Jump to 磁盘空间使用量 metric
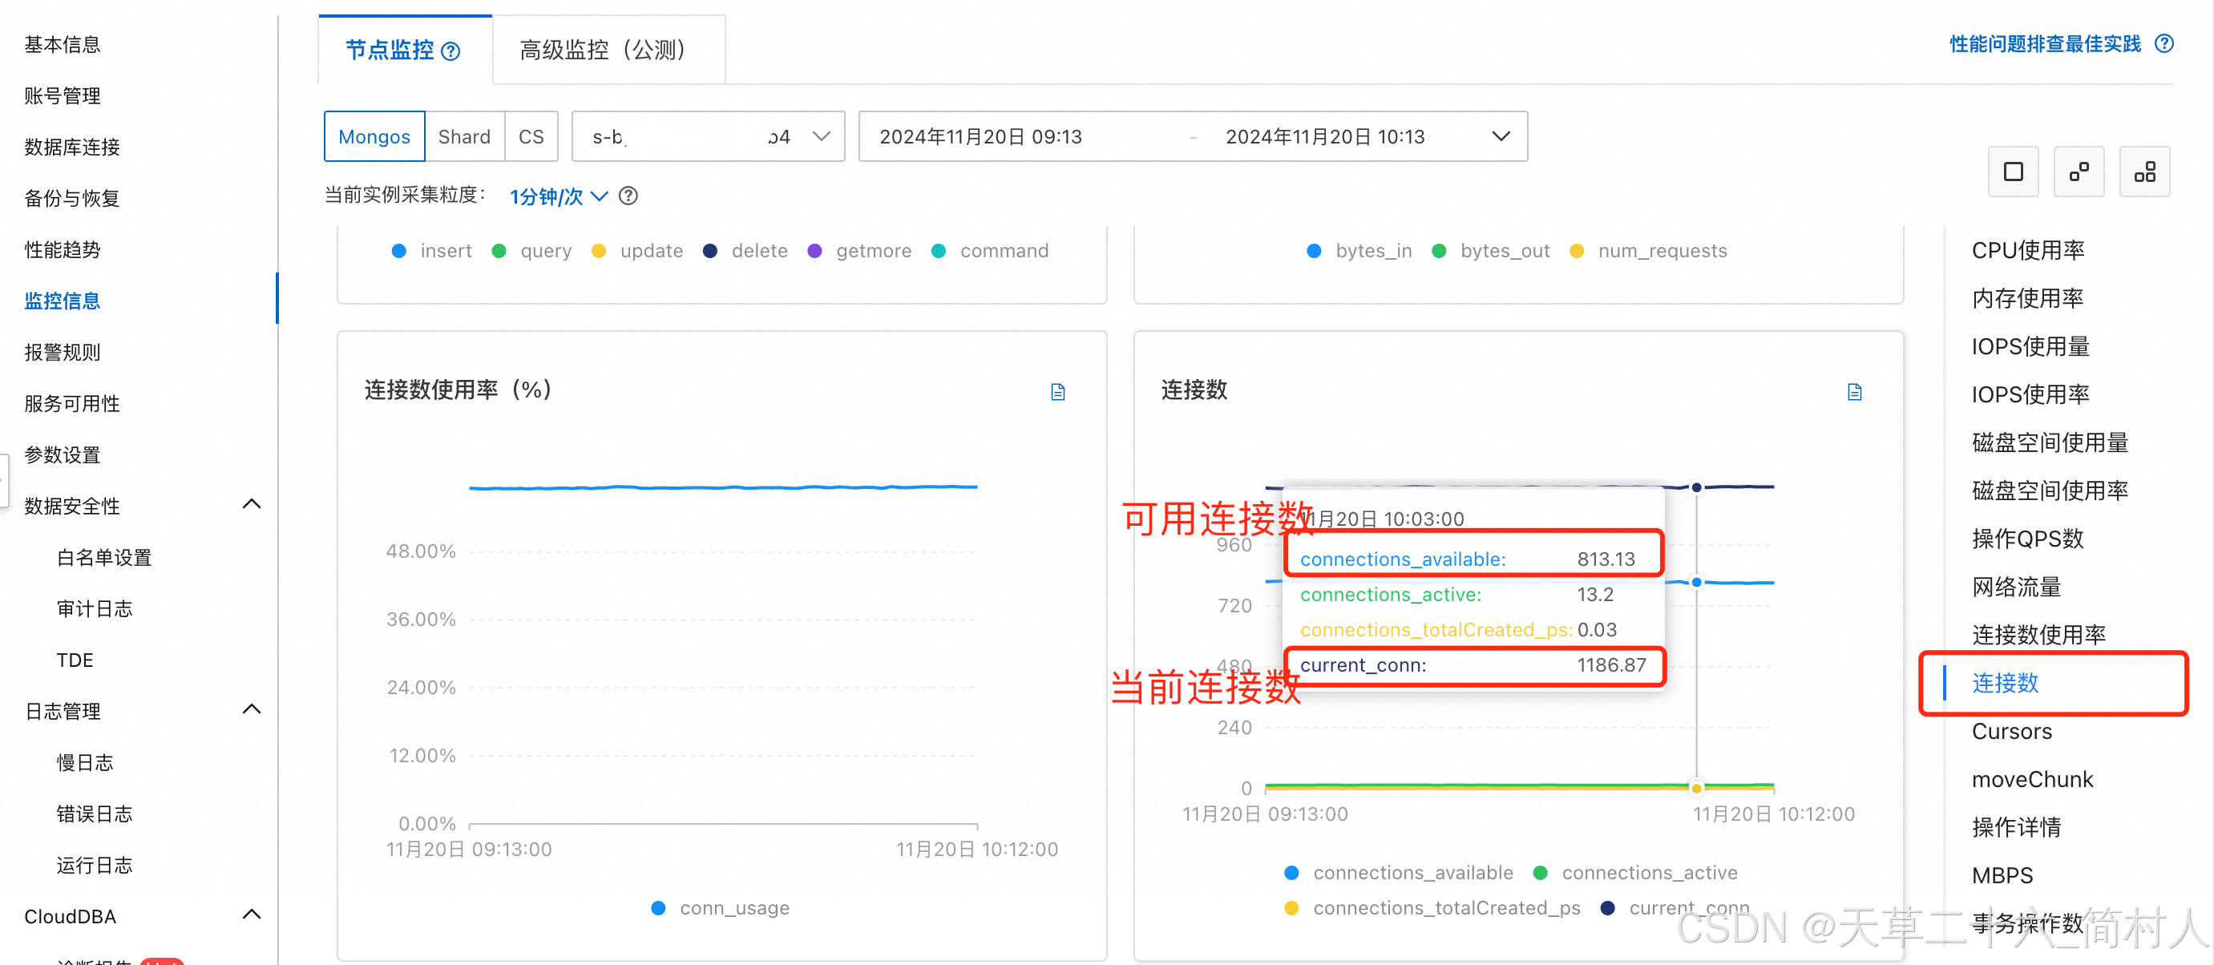The width and height of the screenshot is (2214, 965). coord(2050,442)
